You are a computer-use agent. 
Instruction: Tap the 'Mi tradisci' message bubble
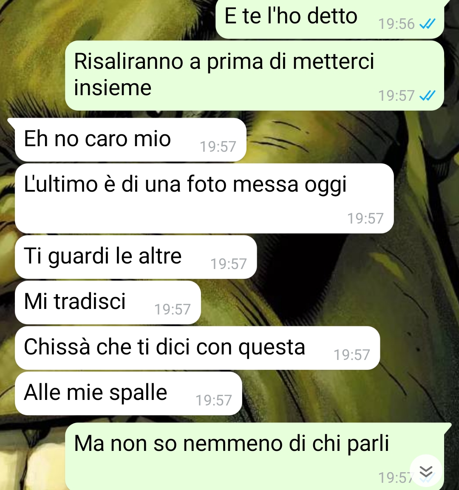pyautogui.click(x=108, y=303)
